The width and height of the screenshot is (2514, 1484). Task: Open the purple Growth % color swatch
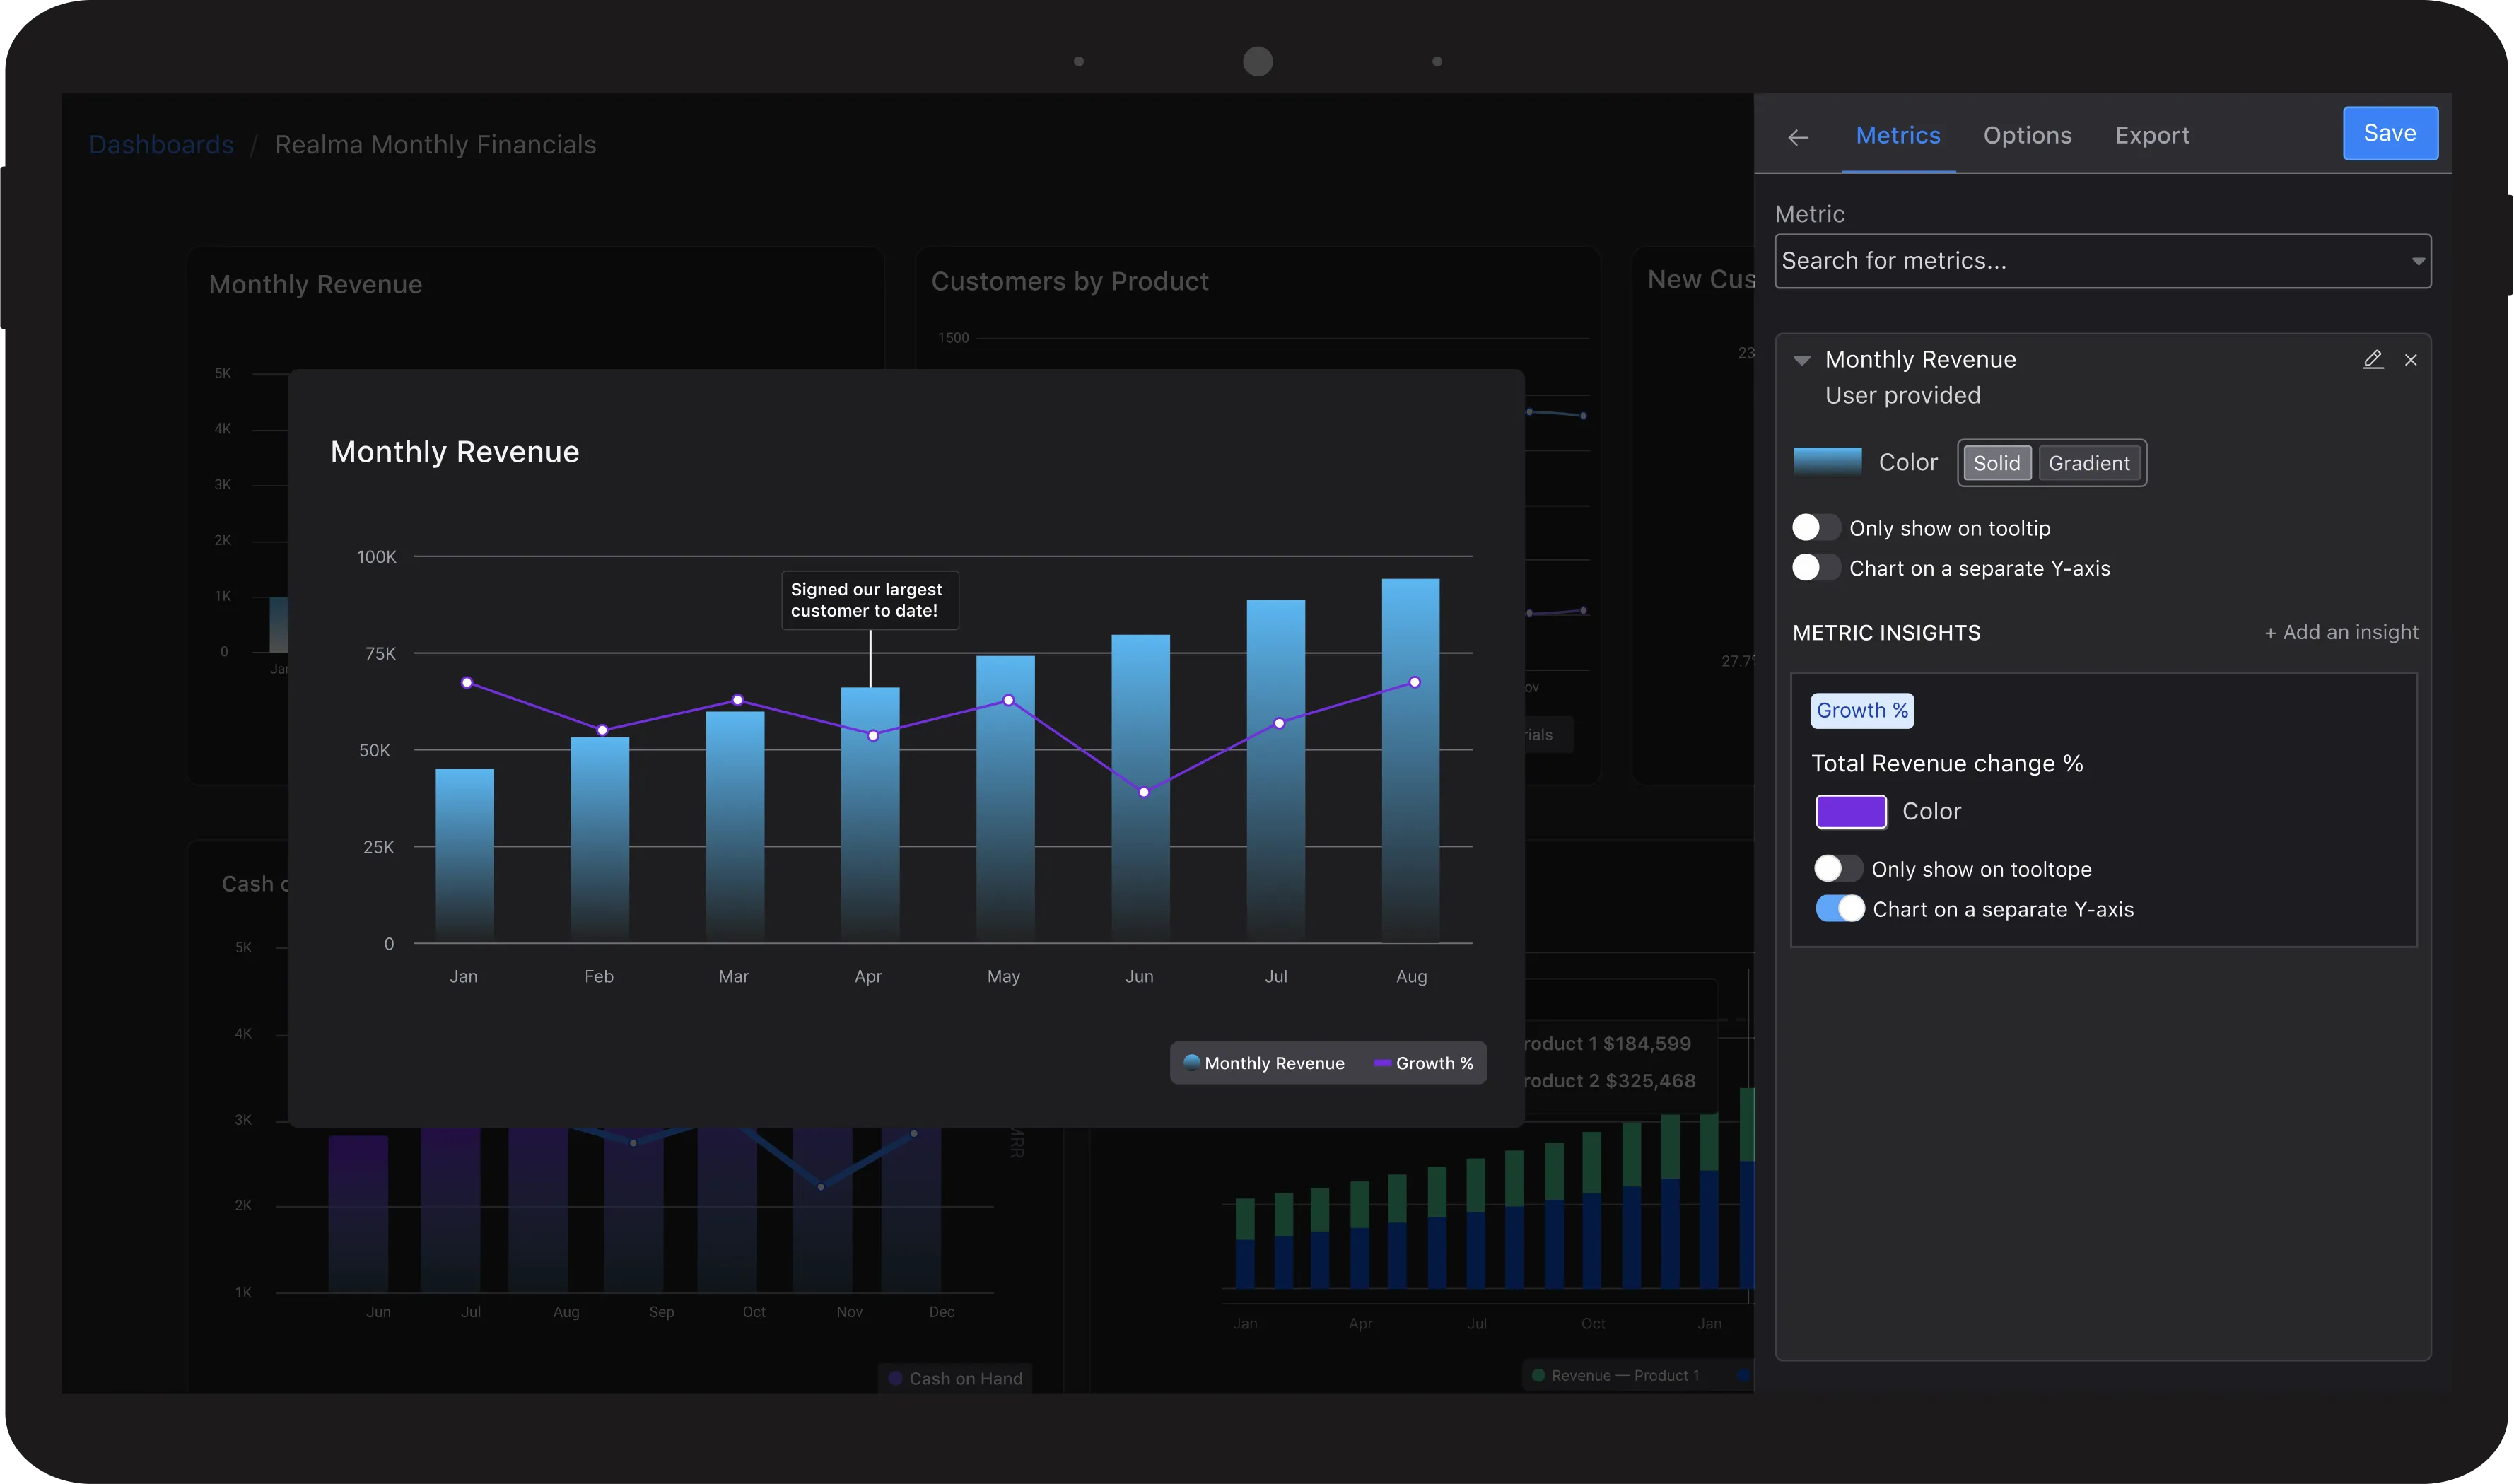[x=1851, y=811]
